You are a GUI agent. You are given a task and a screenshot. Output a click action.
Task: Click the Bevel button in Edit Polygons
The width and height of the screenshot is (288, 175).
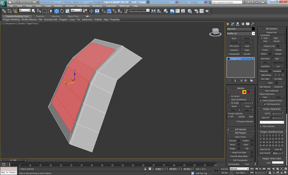[x=233, y=145]
